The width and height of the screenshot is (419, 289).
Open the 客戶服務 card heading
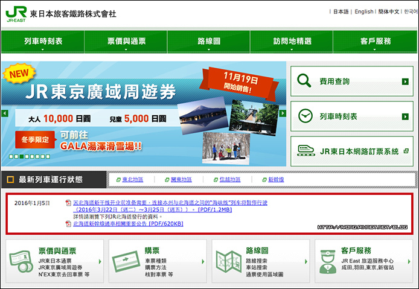pyautogui.click(x=356, y=250)
